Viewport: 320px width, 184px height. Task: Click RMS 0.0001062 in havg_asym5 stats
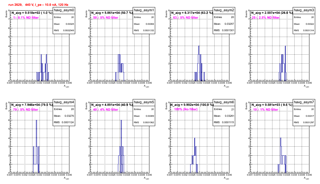[x=144, y=122]
